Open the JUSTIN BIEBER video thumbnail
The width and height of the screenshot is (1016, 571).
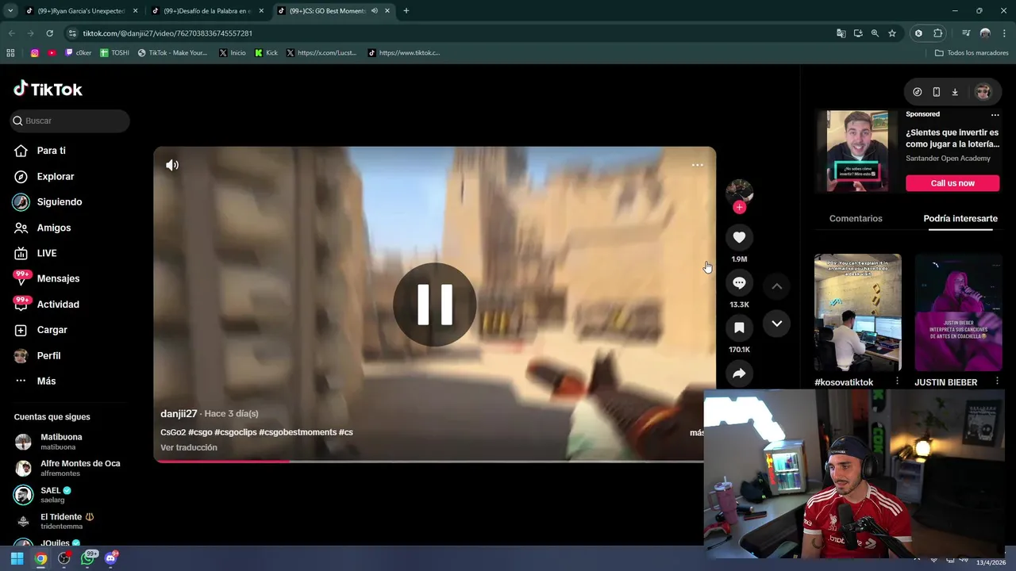point(958,312)
